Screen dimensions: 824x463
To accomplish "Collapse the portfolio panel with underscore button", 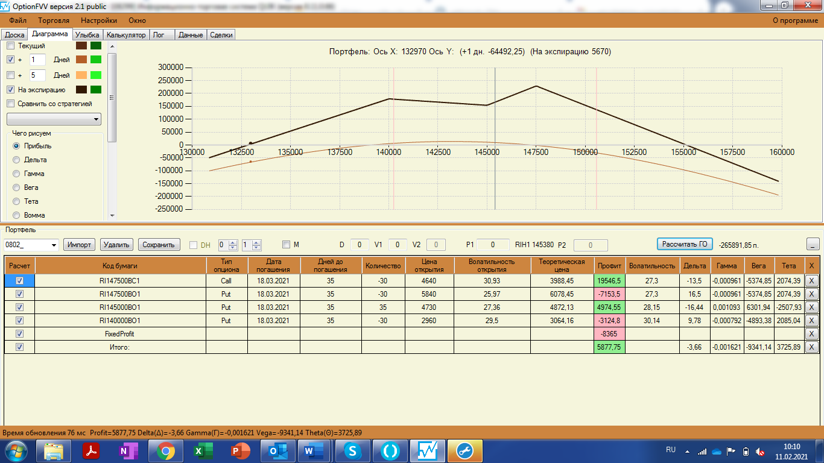I will point(813,244).
